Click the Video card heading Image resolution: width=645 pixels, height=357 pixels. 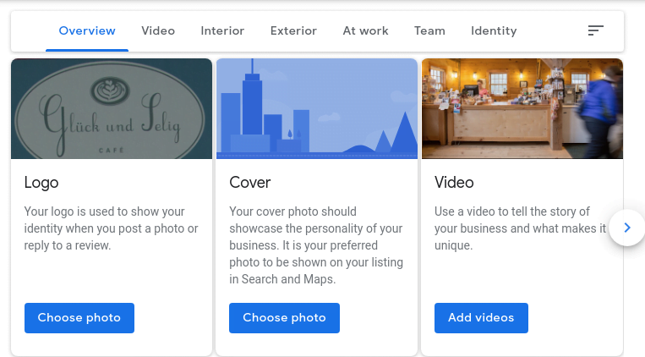tap(454, 183)
